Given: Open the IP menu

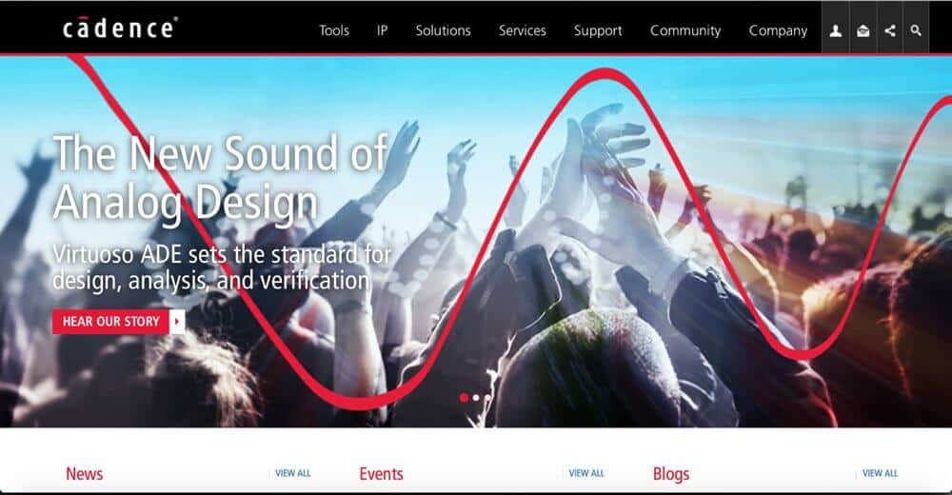Looking at the screenshot, I should (x=382, y=30).
